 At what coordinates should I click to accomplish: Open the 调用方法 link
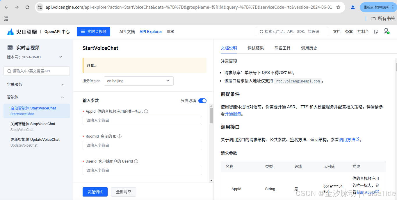click(x=349, y=140)
